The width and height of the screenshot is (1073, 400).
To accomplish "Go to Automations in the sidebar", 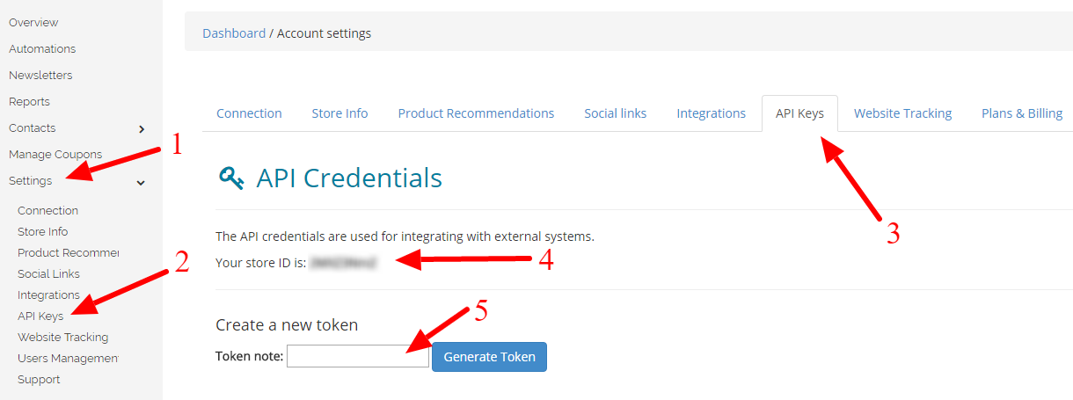I will tap(42, 48).
